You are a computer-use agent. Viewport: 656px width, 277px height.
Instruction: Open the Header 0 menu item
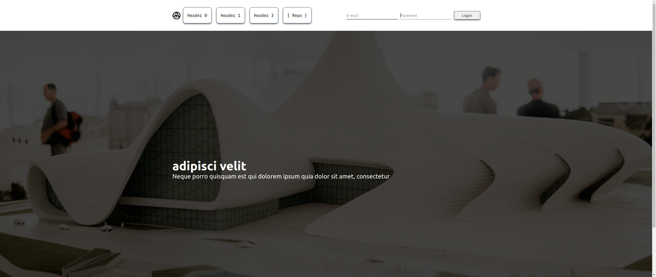coord(197,15)
